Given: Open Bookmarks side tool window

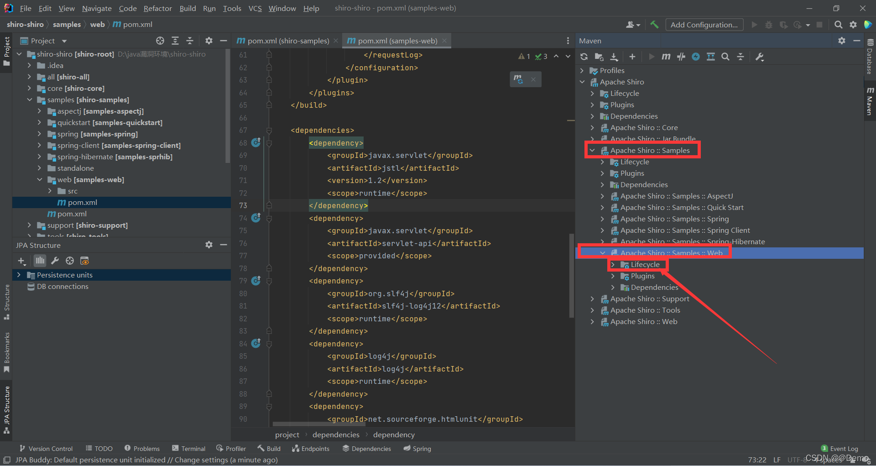Looking at the screenshot, I should (x=6, y=352).
